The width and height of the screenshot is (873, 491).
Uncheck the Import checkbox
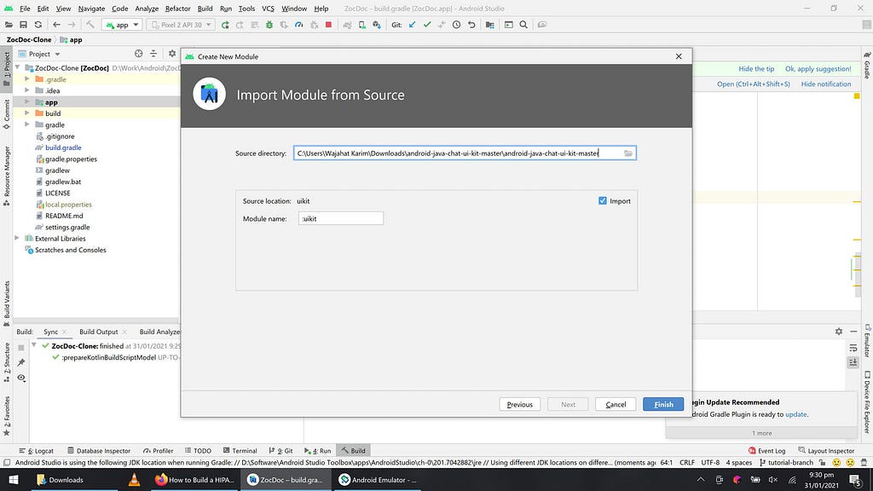[x=603, y=201]
